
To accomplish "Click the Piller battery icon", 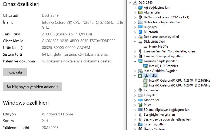I will (140, 105).
